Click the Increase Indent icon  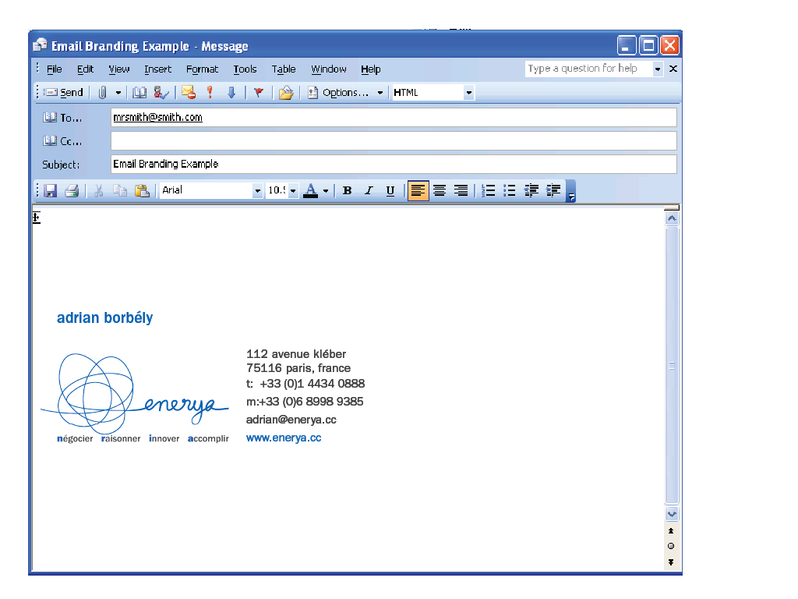[x=553, y=190]
